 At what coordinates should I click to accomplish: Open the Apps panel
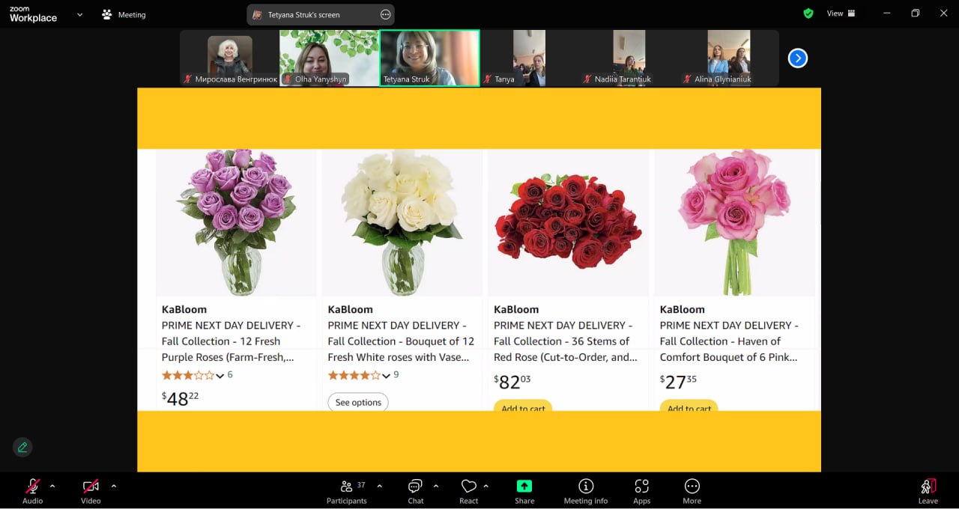[x=642, y=491]
